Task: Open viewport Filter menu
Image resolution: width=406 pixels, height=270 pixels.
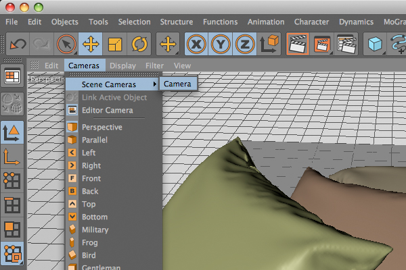Action: 154,65
